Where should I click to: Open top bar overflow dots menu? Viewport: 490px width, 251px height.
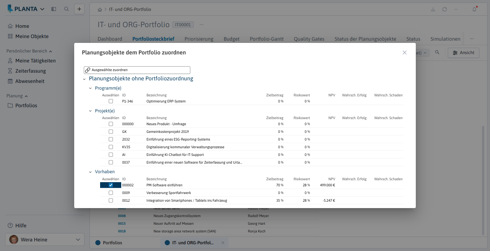pos(456,9)
